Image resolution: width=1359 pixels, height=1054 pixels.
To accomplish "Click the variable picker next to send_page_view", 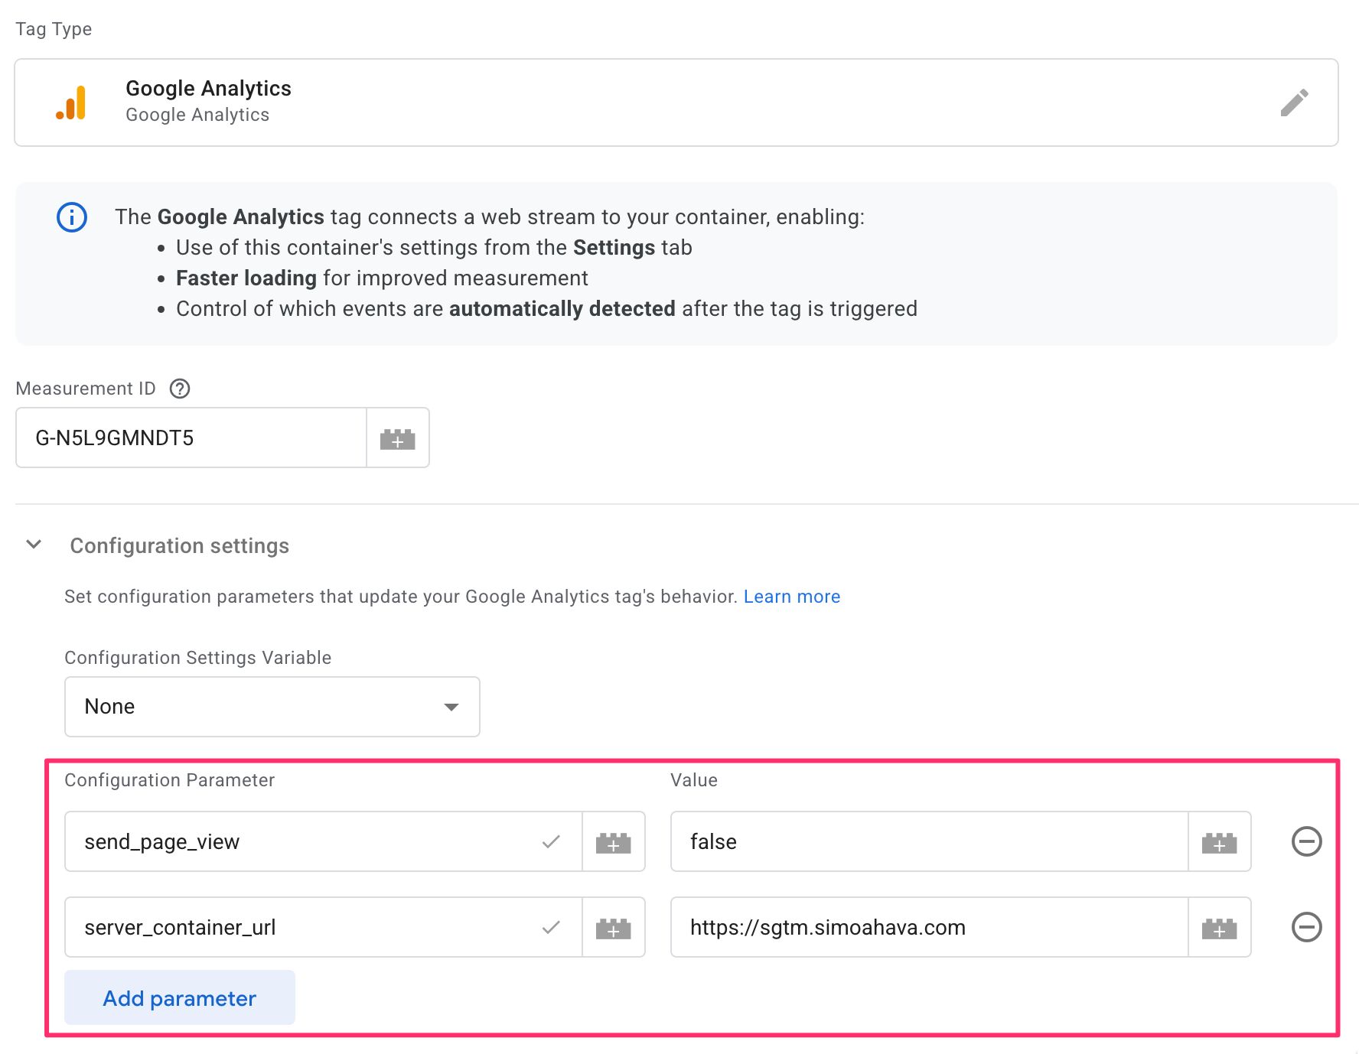I will coord(614,842).
